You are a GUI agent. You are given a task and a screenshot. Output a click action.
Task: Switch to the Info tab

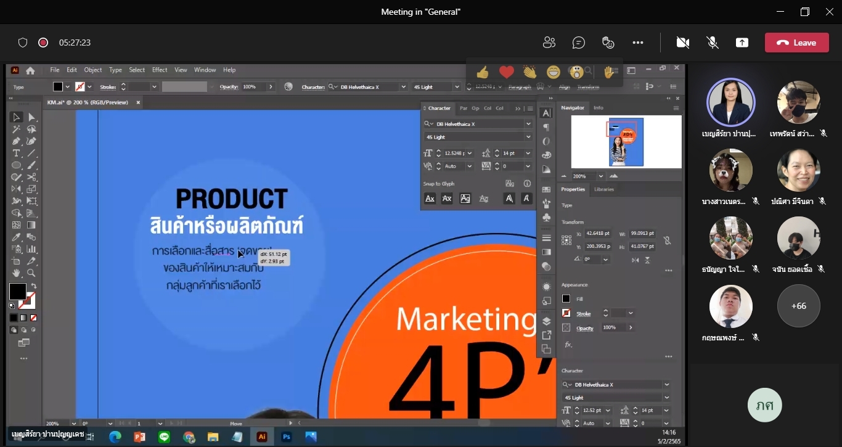(599, 108)
